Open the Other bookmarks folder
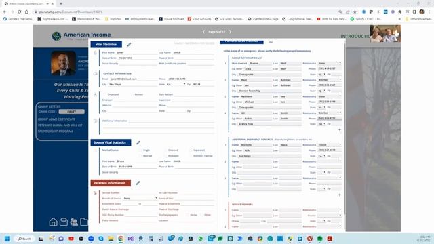Viewport: 434px width, 244px height. tap(418, 19)
